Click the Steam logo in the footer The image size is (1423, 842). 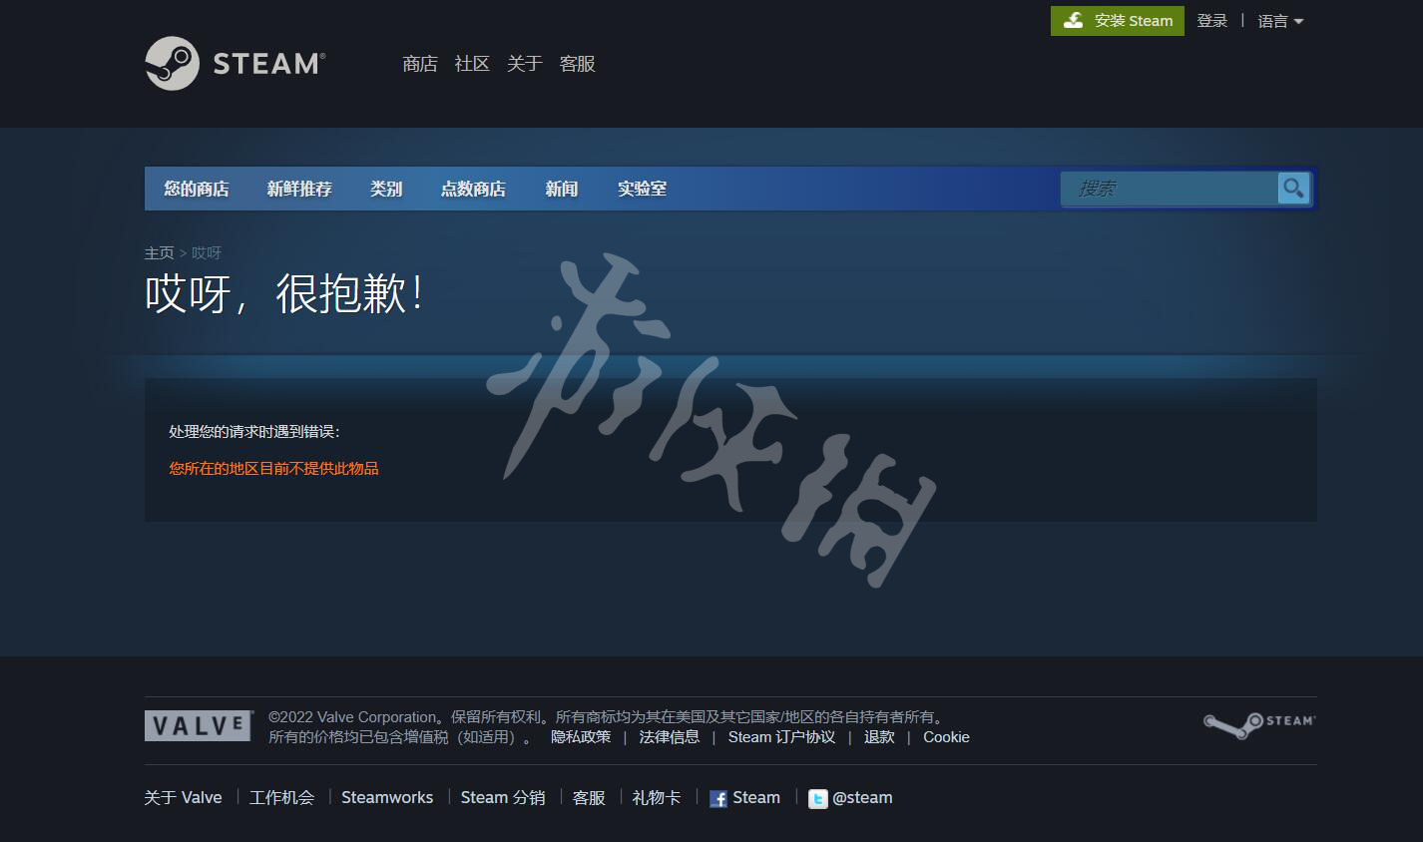coord(1259,725)
